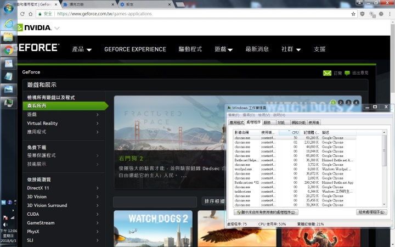Go to carousel slide 2
Screen dimensions: 395x247
pos(341,102)
